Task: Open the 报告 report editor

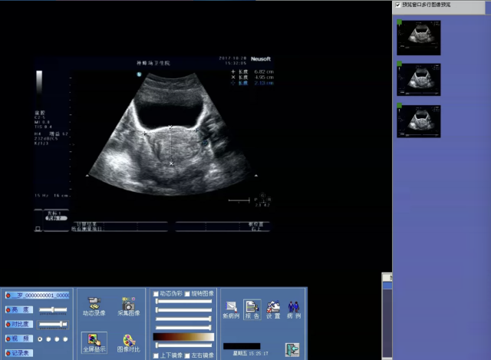Action: coord(252,309)
